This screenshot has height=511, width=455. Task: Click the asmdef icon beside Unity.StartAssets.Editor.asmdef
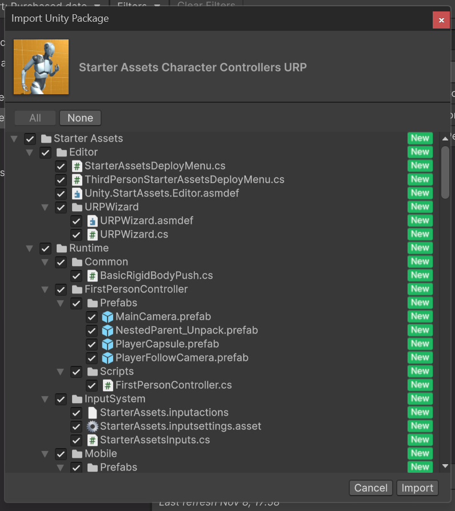click(77, 194)
